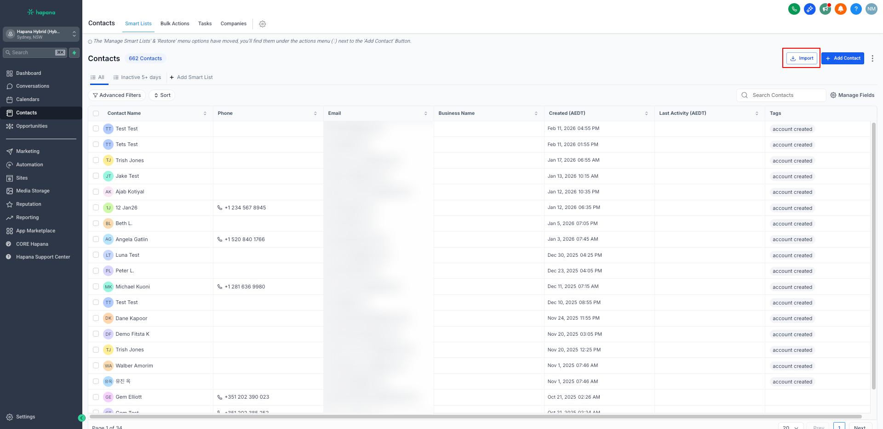Open the Sort dropdown
883x429 pixels.
[x=162, y=95]
